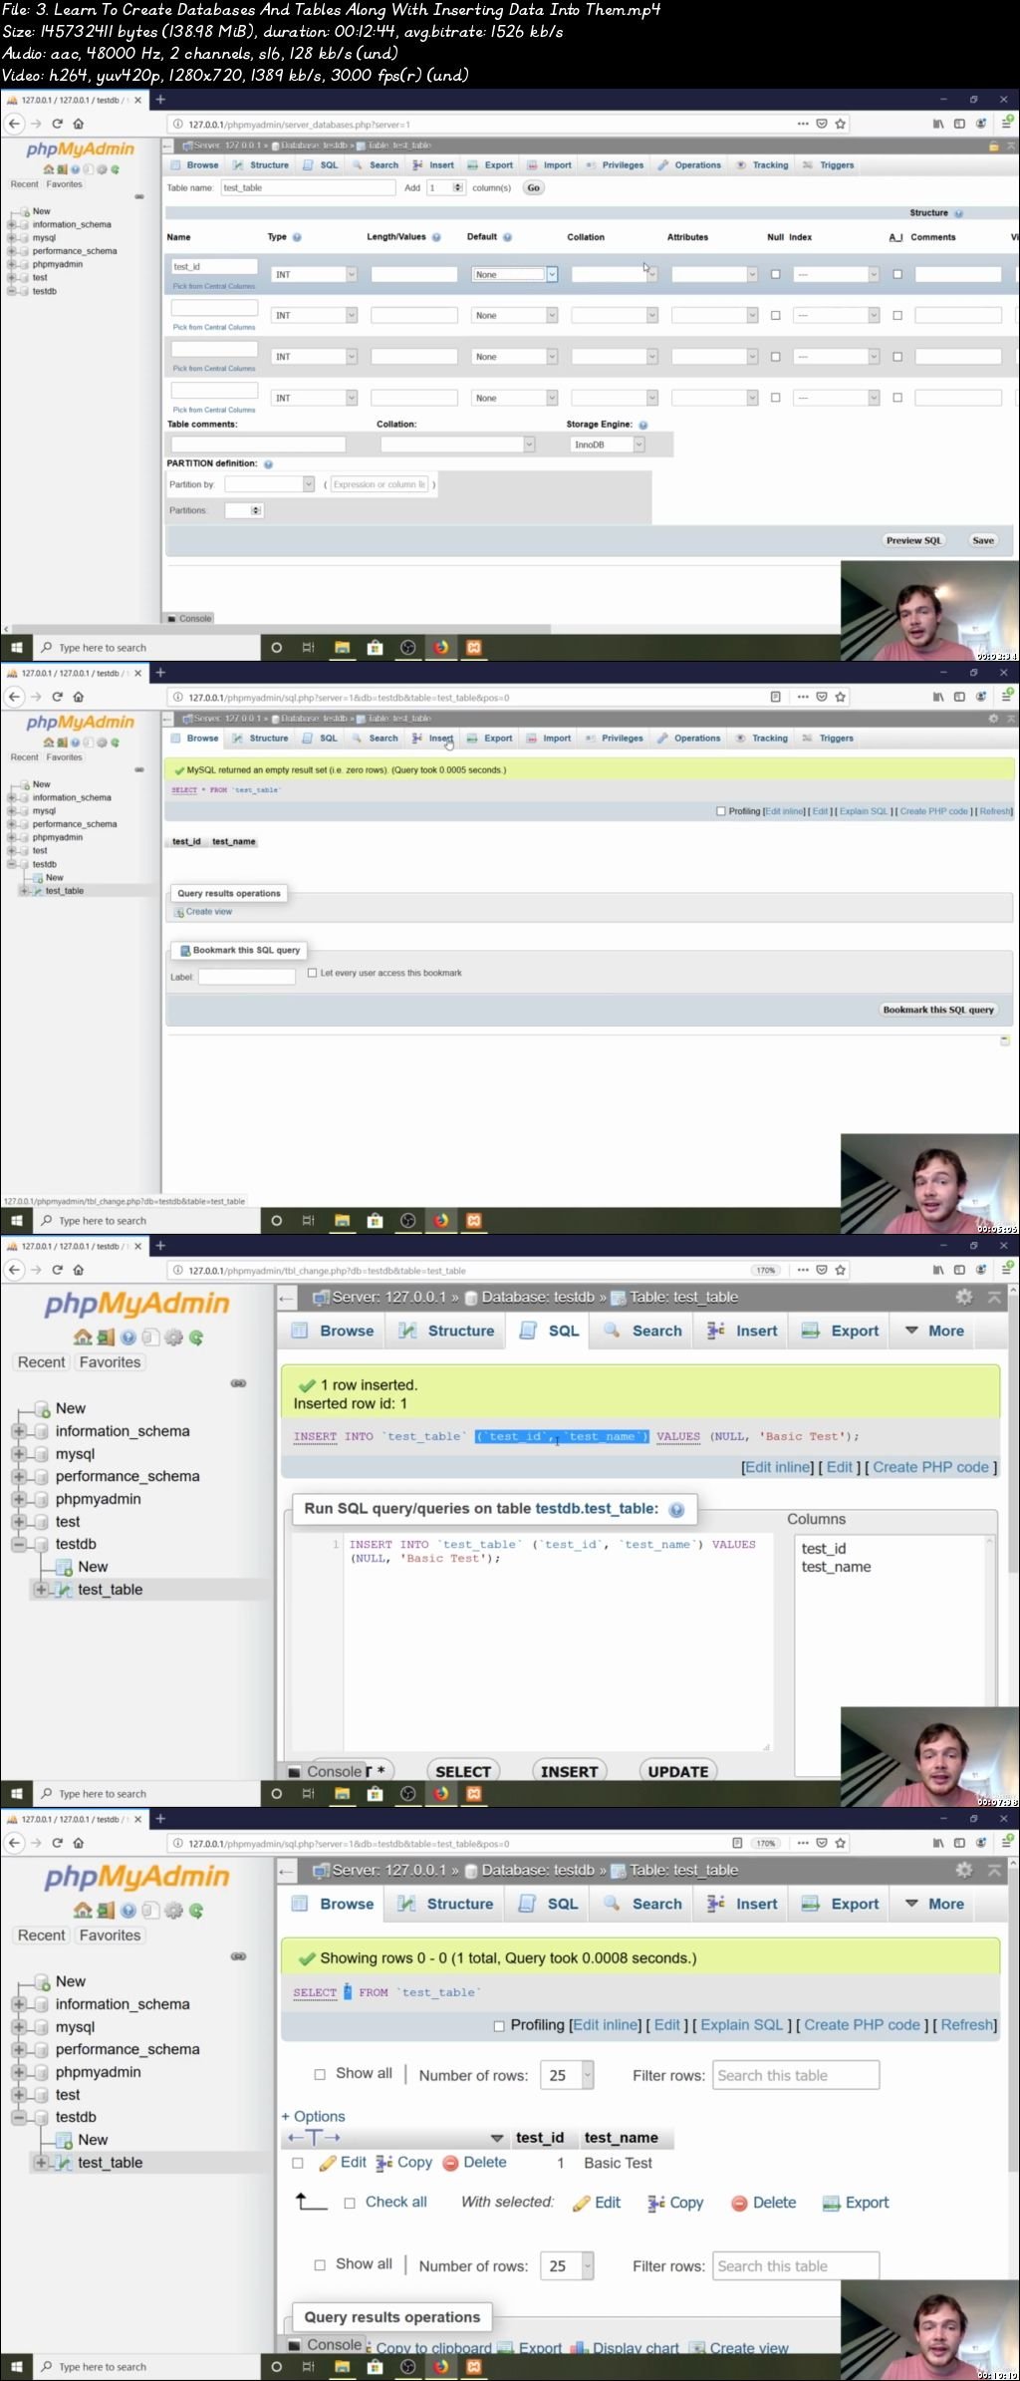This screenshot has height=2381, width=1020.
Task: Click green reload navigation icon in the 'Showing rows' frame
Action: point(196,1911)
